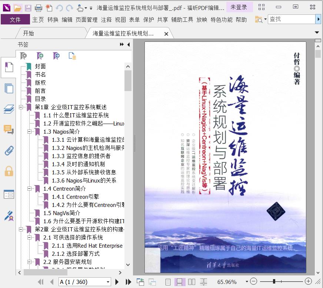Open the form fields sidebar panel
323x288 pixels.
coord(9,194)
